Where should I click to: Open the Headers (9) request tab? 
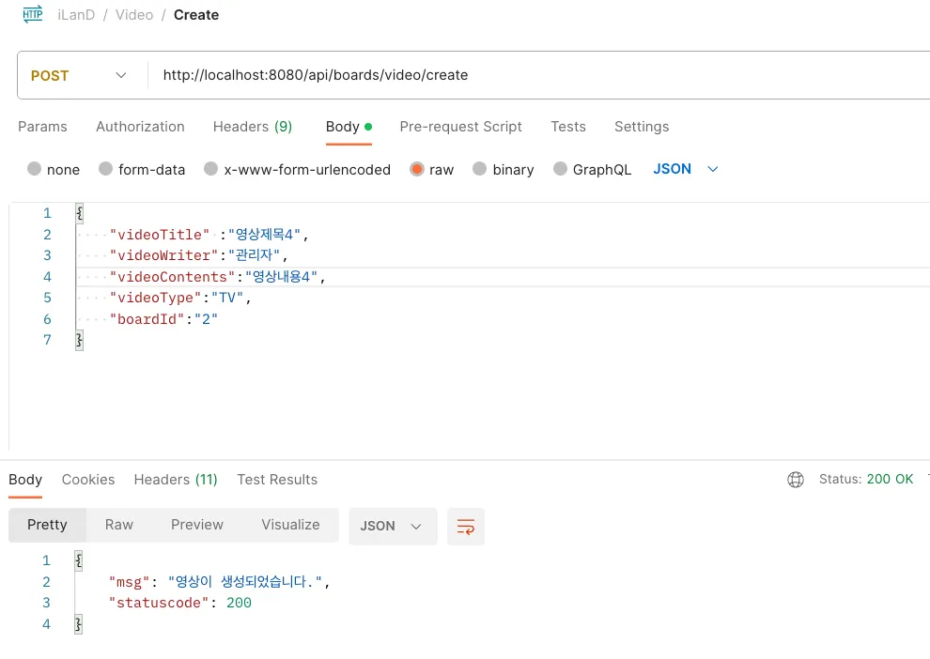(x=252, y=127)
